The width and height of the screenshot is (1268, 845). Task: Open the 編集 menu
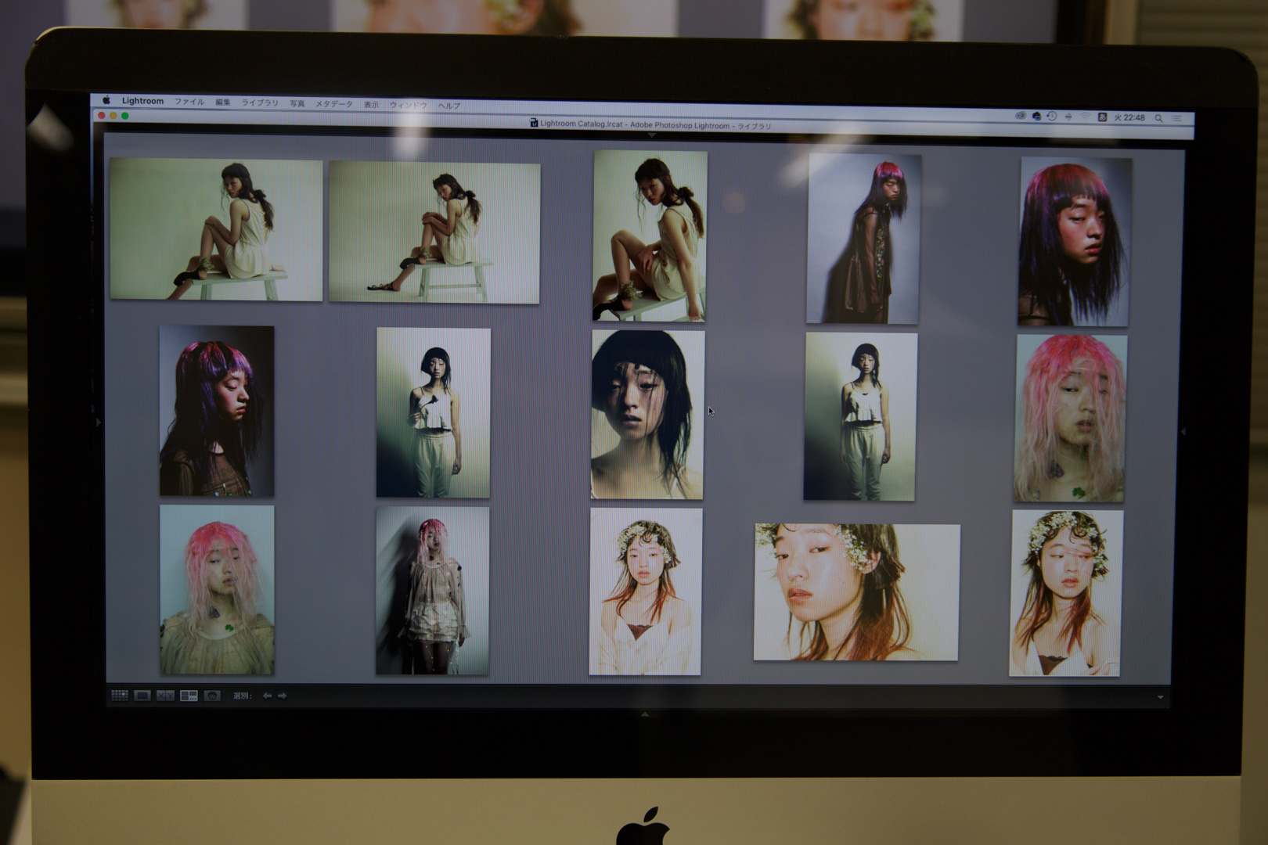[x=223, y=102]
